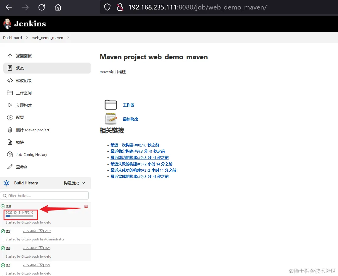Click the Job Config History icon
Image resolution: width=338 pixels, height=276 pixels.
[10, 154]
